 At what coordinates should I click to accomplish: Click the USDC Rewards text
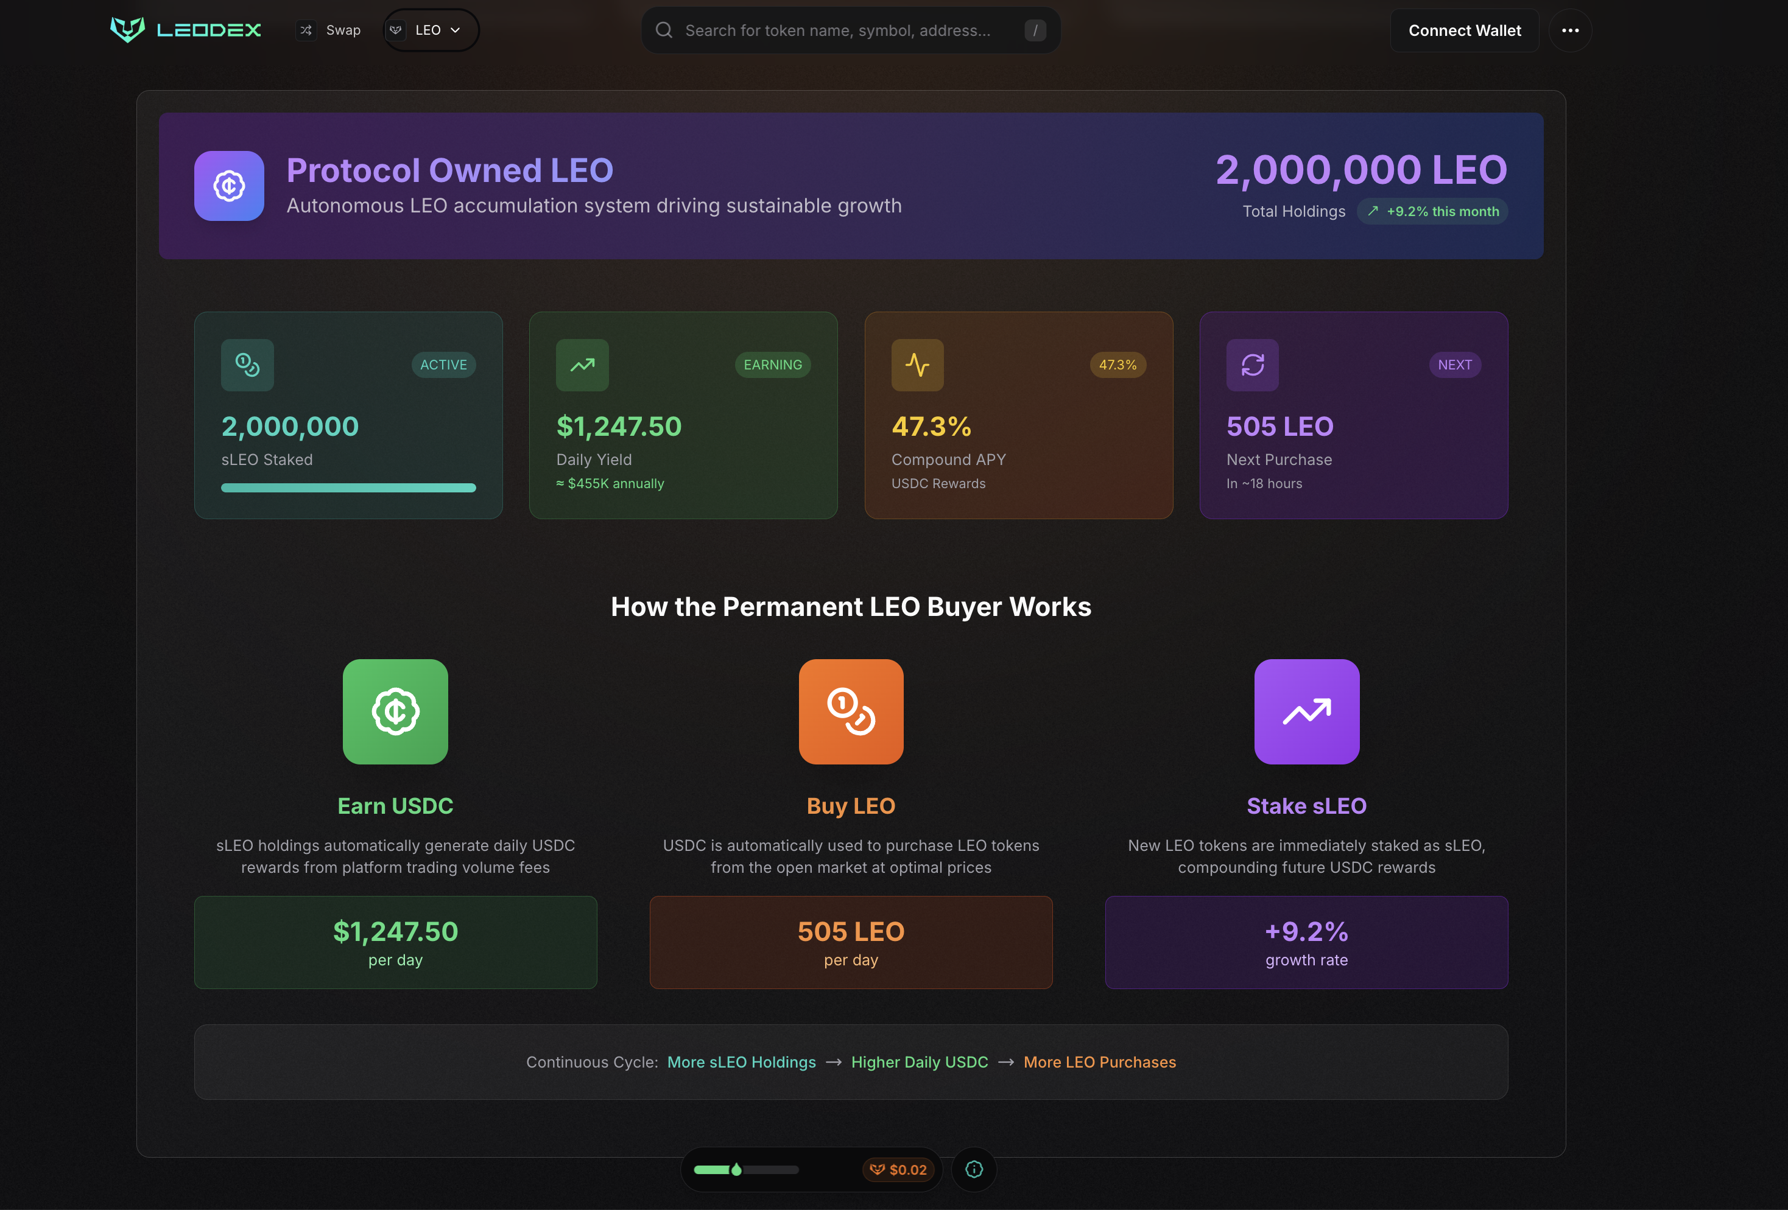(x=938, y=483)
